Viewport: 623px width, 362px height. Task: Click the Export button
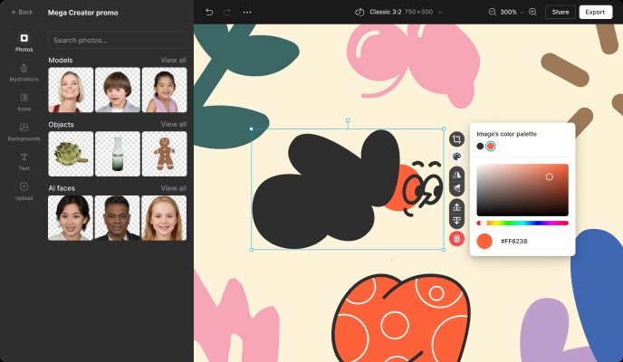tap(595, 12)
